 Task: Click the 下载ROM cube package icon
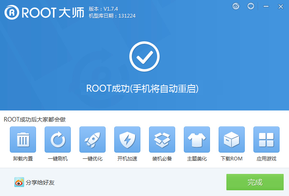(232, 140)
